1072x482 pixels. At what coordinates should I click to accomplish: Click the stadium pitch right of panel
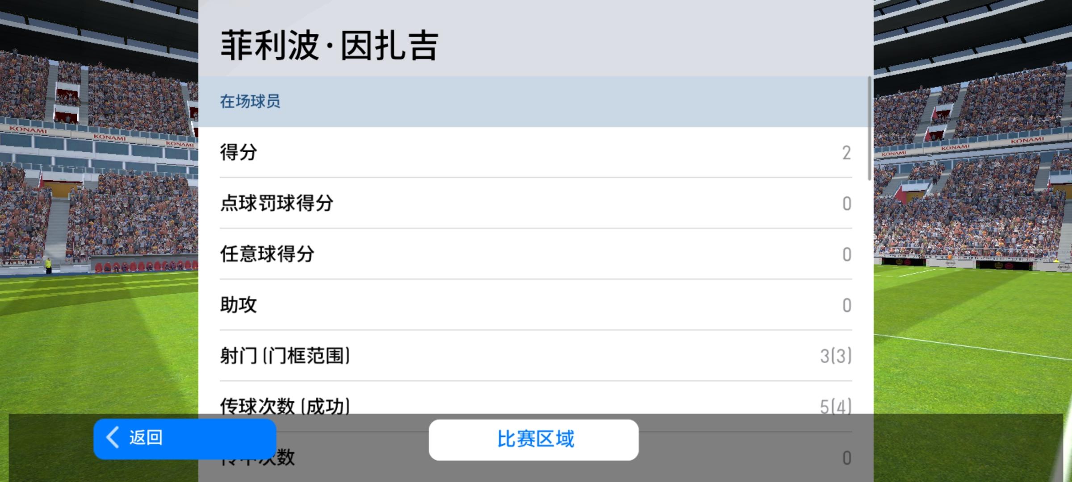(x=969, y=357)
